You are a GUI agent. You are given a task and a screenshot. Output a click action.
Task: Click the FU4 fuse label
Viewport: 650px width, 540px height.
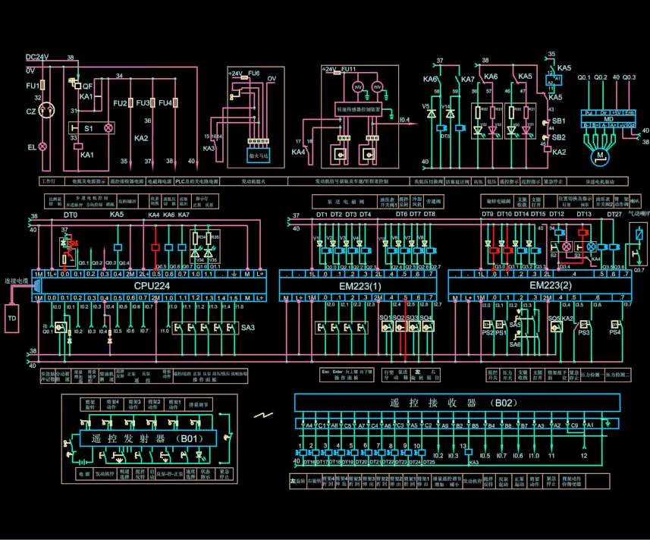pos(165,102)
